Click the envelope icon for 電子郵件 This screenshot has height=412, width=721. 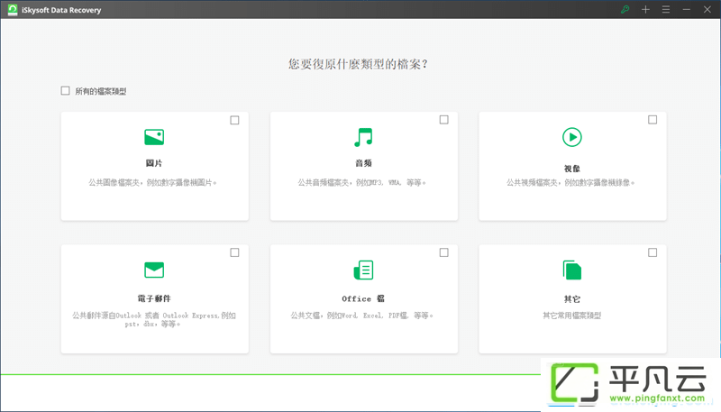(x=154, y=270)
